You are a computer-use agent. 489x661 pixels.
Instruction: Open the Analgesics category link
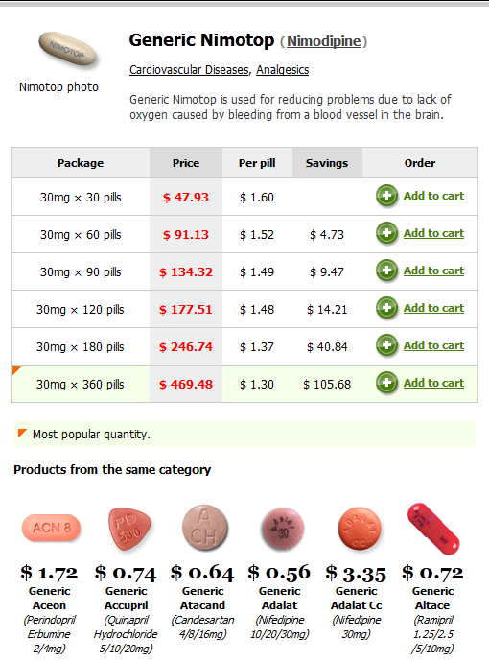282,70
